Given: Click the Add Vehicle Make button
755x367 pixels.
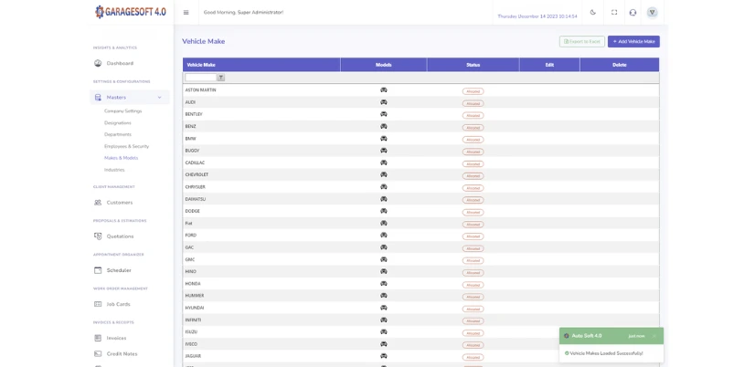Looking at the screenshot, I should click(x=633, y=42).
